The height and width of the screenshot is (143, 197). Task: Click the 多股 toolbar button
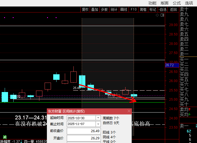[104, 9]
